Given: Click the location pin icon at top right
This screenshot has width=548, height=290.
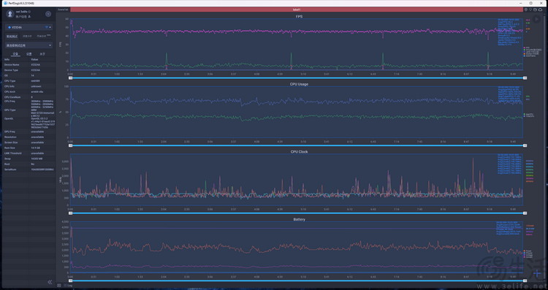Looking at the screenshot, I should [526, 9].
